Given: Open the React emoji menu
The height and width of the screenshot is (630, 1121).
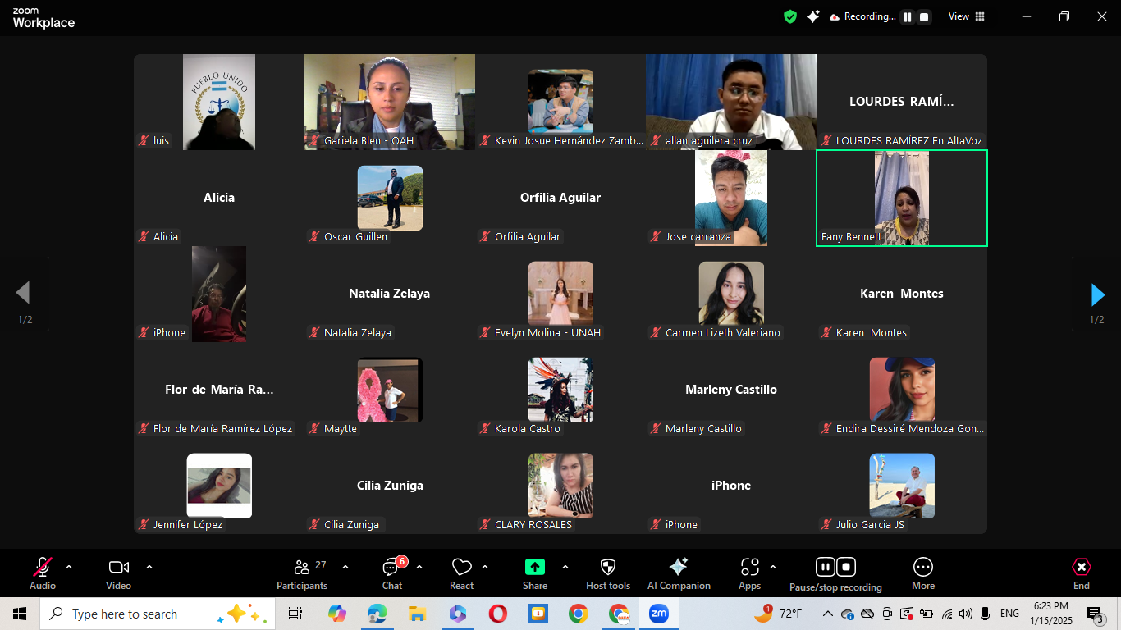Looking at the screenshot, I should pos(461,573).
